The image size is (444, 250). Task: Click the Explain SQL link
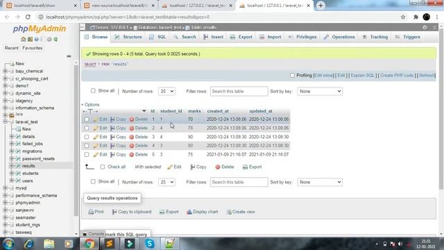click(x=363, y=76)
